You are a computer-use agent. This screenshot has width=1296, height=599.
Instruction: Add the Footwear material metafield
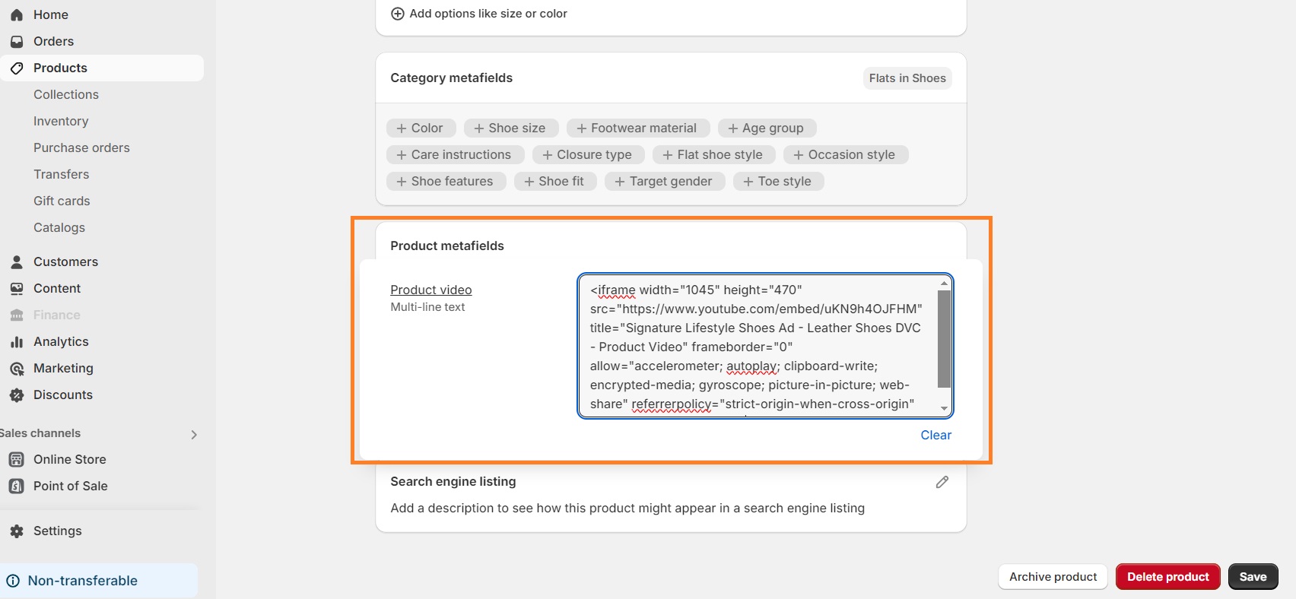tap(637, 128)
